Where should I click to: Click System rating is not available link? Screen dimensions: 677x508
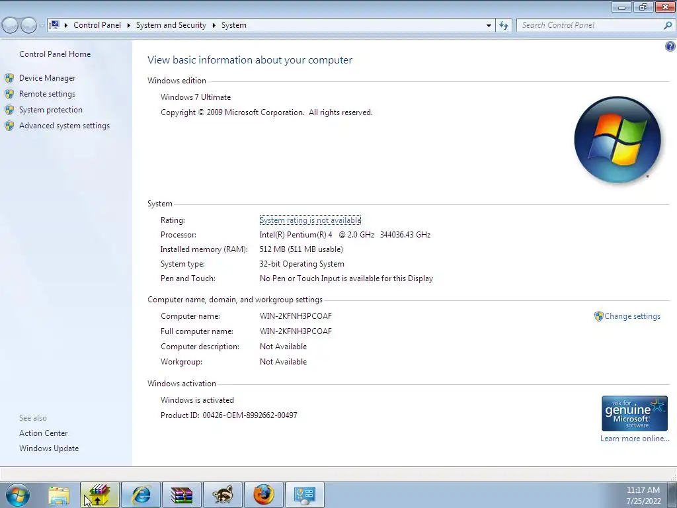point(310,220)
